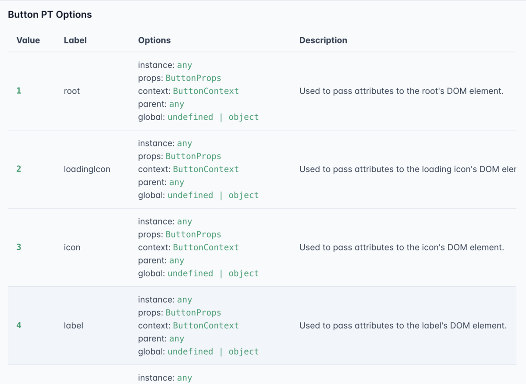
Task: Click ButtonProps link in the loadingIcon row
Action: [193, 156]
